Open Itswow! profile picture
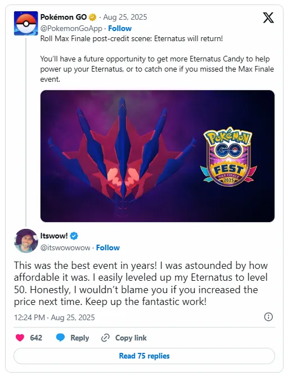 26,241
